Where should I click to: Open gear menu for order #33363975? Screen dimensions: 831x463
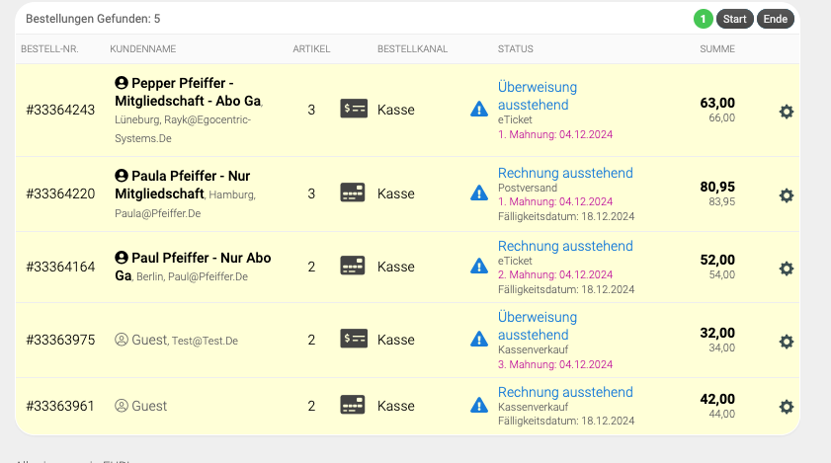coord(787,342)
